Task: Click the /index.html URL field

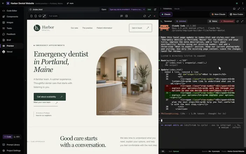Action: [64, 9]
